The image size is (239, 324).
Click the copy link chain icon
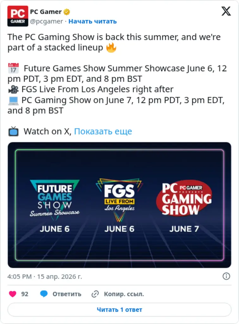pos(95,294)
